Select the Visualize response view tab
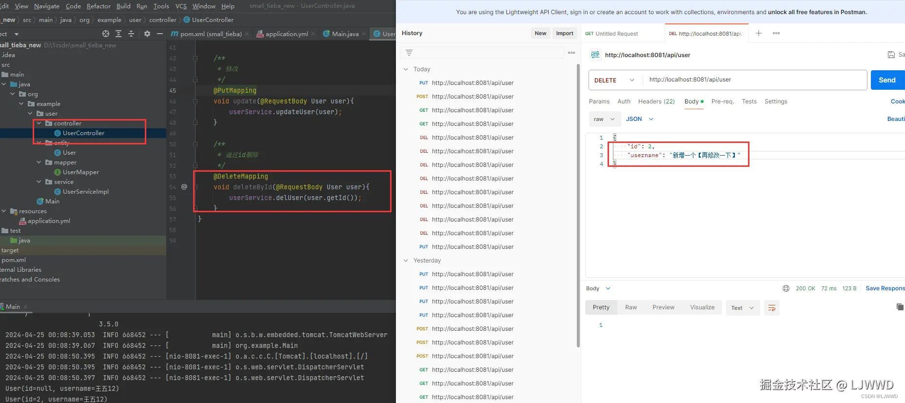Viewport: 905px width, 403px height. (x=702, y=307)
